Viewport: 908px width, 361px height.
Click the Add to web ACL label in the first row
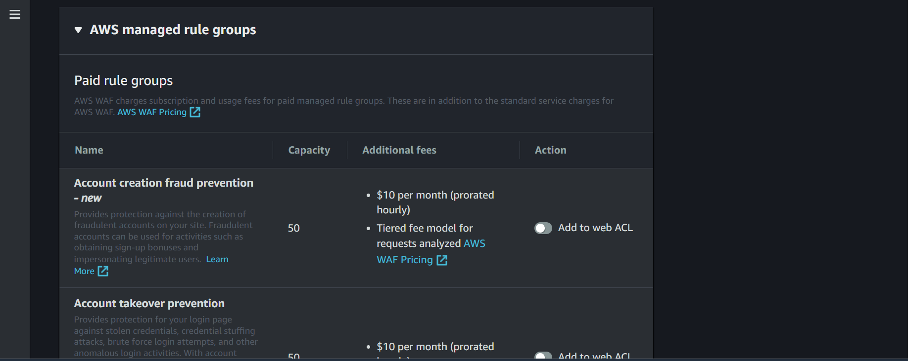[595, 228]
